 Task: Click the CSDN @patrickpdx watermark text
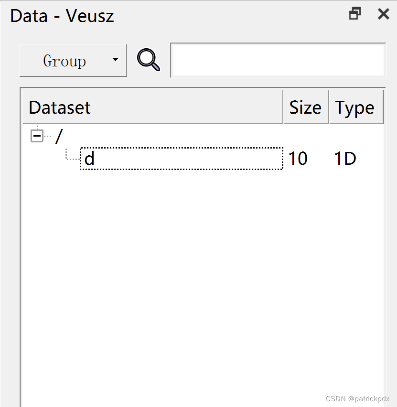coord(357,399)
